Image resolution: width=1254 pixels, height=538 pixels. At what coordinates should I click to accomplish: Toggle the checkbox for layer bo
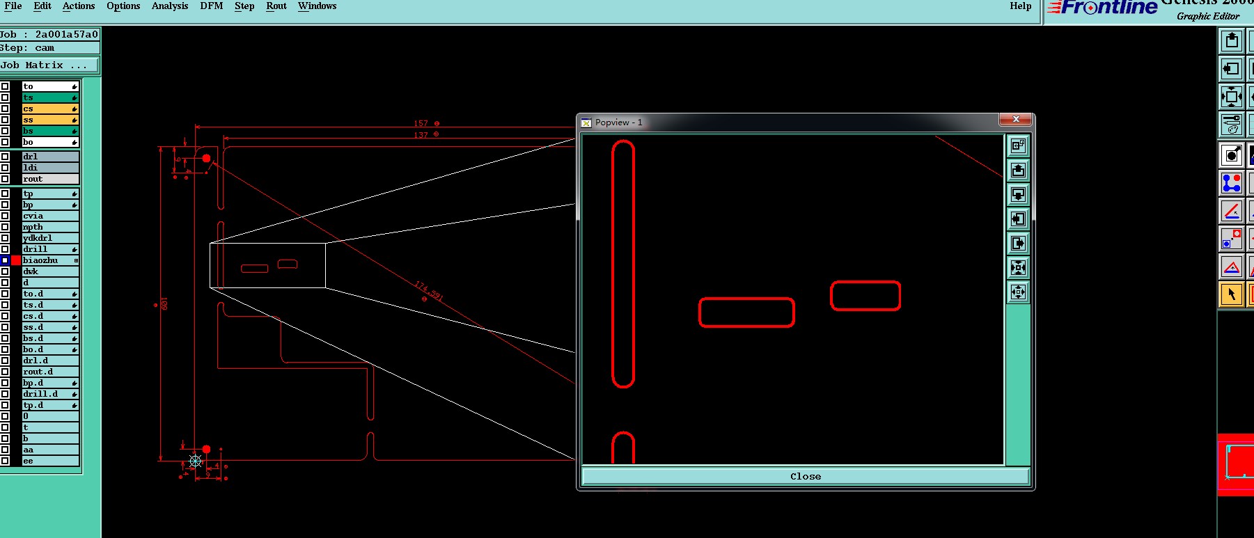coord(5,142)
